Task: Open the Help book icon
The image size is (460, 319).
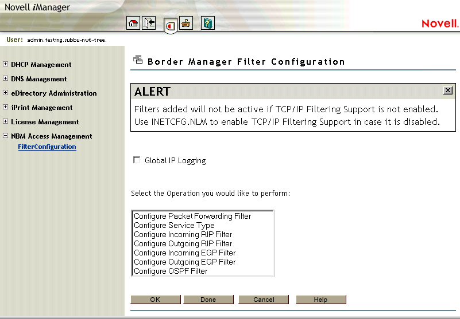Action: (208, 23)
